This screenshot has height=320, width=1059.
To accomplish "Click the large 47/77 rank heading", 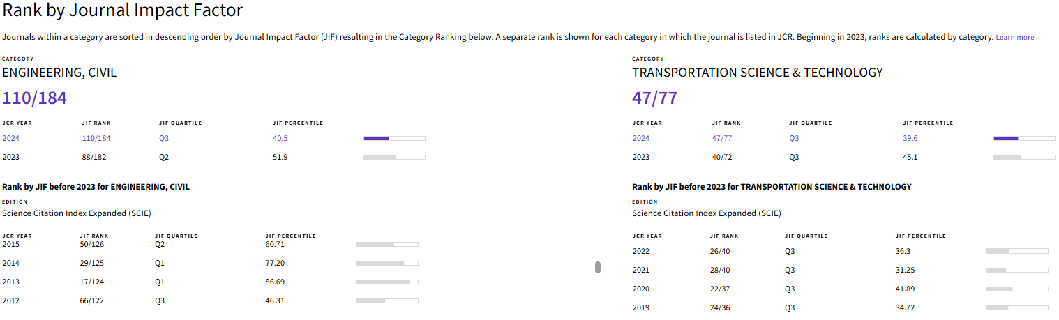I will click(x=654, y=98).
